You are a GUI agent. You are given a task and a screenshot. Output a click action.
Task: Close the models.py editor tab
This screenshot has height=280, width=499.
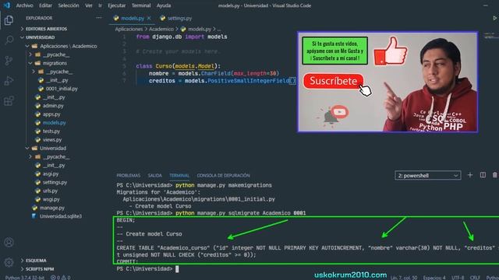point(149,18)
